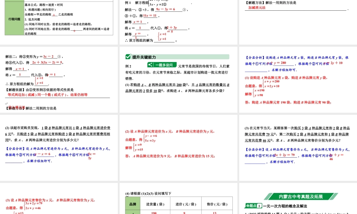Select the share icon on the 一题多设问 badge

click(x=150, y=65)
